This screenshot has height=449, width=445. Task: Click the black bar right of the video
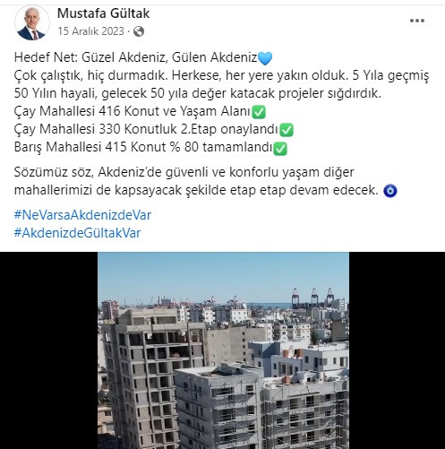tap(397, 350)
